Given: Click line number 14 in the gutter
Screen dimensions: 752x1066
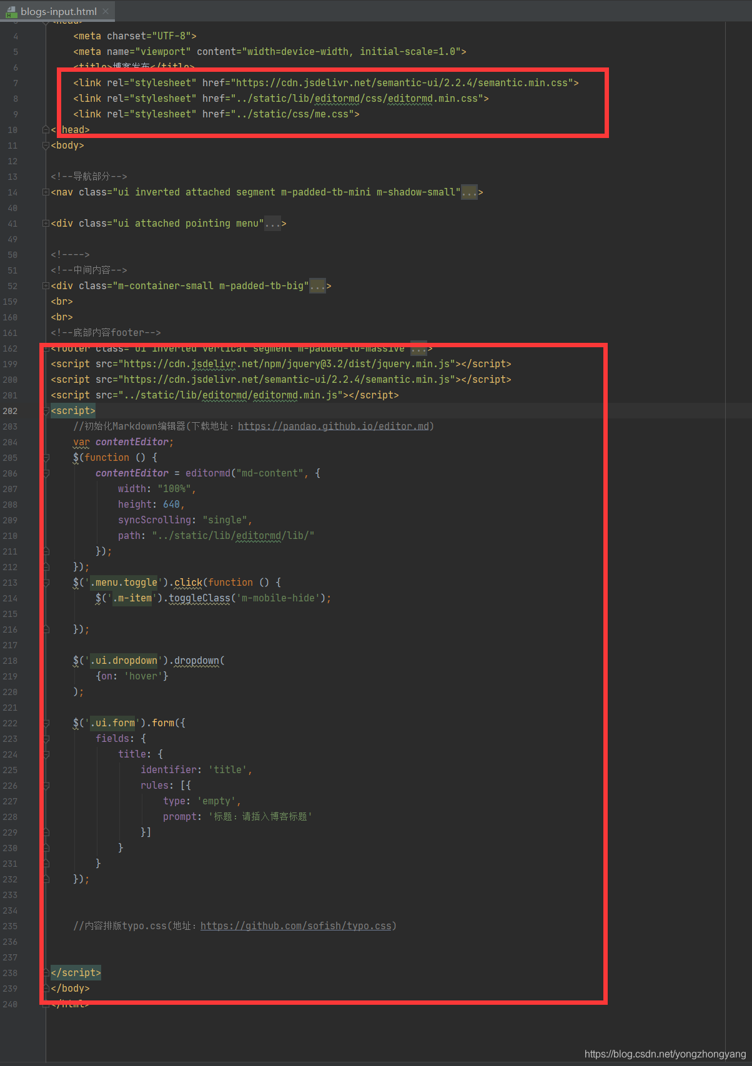Looking at the screenshot, I should [x=12, y=192].
